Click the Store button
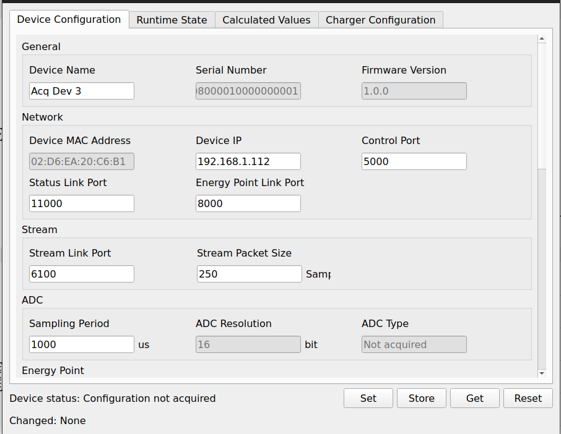The image size is (561, 434). coord(422,398)
